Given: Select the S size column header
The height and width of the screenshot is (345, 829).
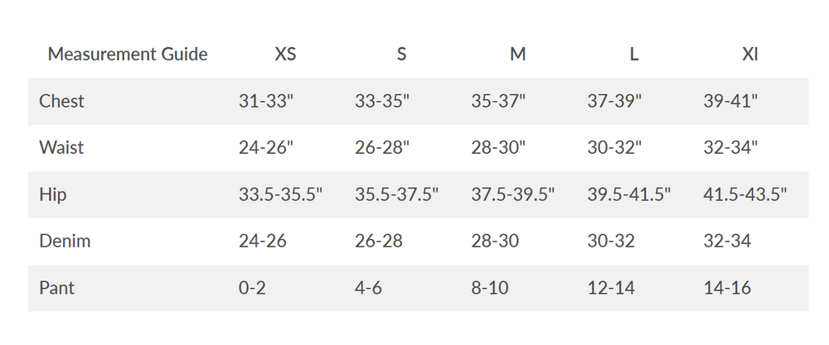Looking at the screenshot, I should coord(402,55).
